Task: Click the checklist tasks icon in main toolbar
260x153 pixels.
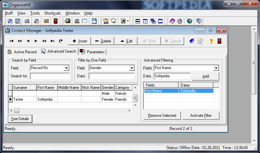Action: coord(46,21)
